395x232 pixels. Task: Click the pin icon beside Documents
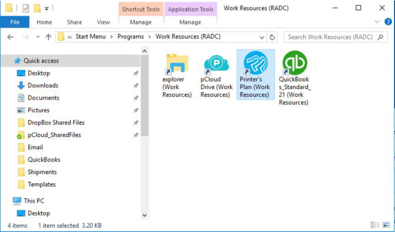(x=136, y=98)
